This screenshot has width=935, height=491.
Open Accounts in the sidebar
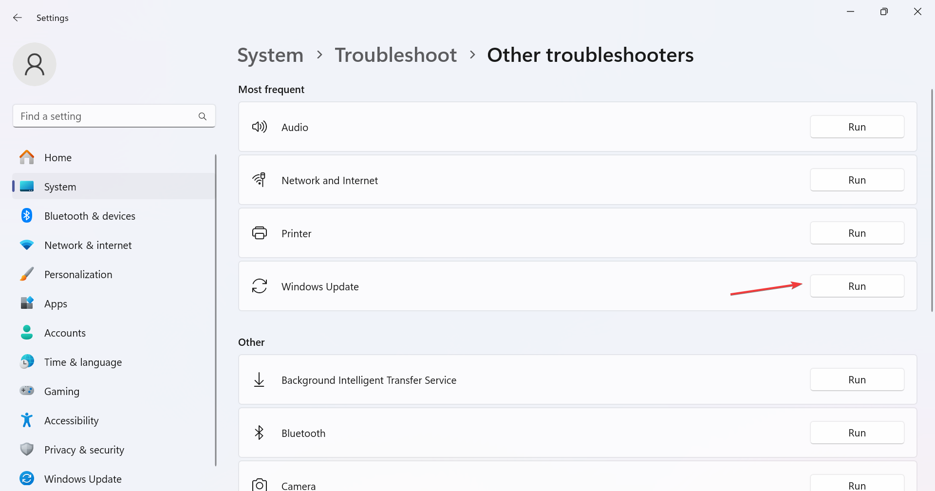tap(65, 333)
